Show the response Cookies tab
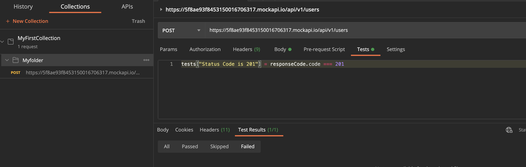The height and width of the screenshot is (167, 526). coord(184,130)
